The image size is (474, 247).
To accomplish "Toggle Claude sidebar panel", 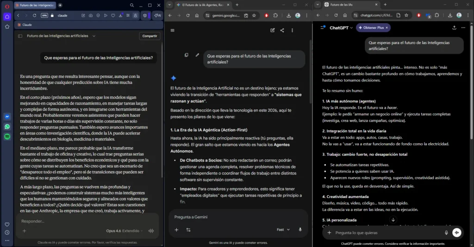I will coord(20,36).
